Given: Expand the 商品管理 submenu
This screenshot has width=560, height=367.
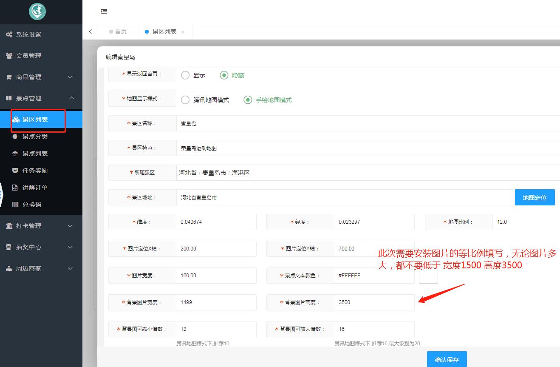Looking at the screenshot, I should [71, 77].
